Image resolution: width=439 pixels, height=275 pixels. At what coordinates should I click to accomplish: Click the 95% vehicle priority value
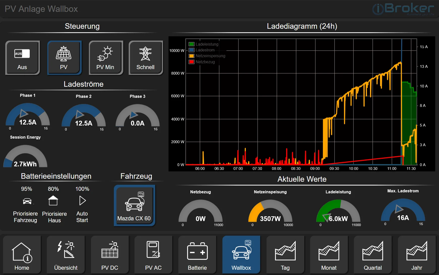coord(26,189)
